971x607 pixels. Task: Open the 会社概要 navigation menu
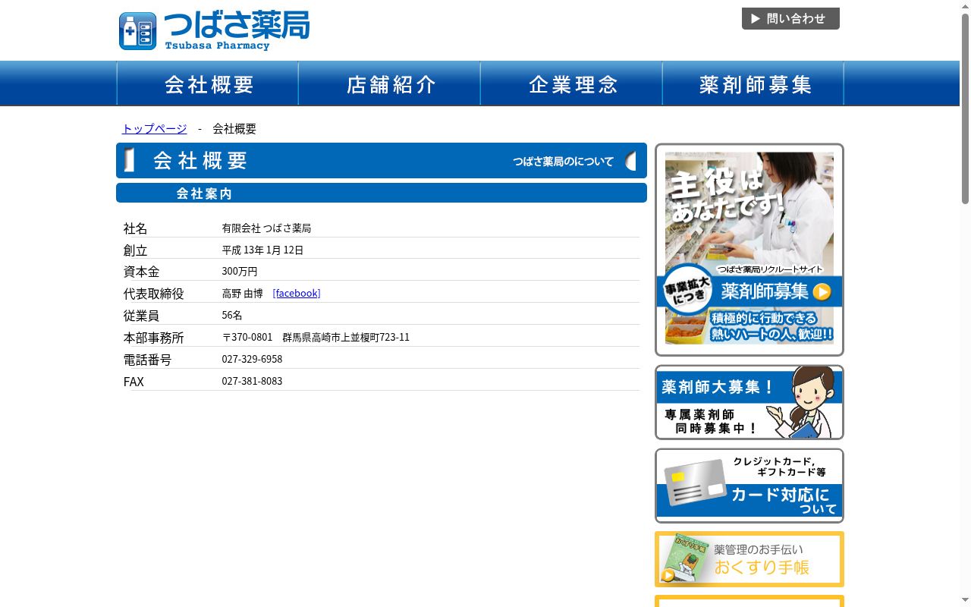[208, 83]
